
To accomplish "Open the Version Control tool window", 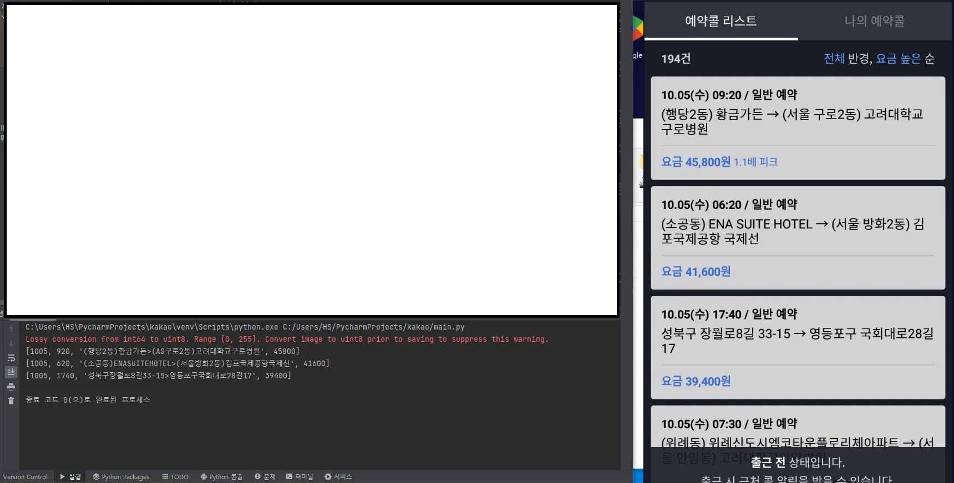I will coord(26,477).
